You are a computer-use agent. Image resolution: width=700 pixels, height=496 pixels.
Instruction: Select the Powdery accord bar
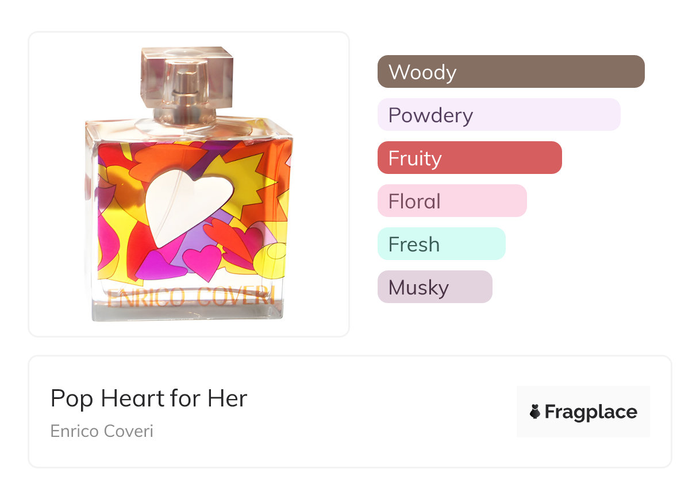click(498, 115)
